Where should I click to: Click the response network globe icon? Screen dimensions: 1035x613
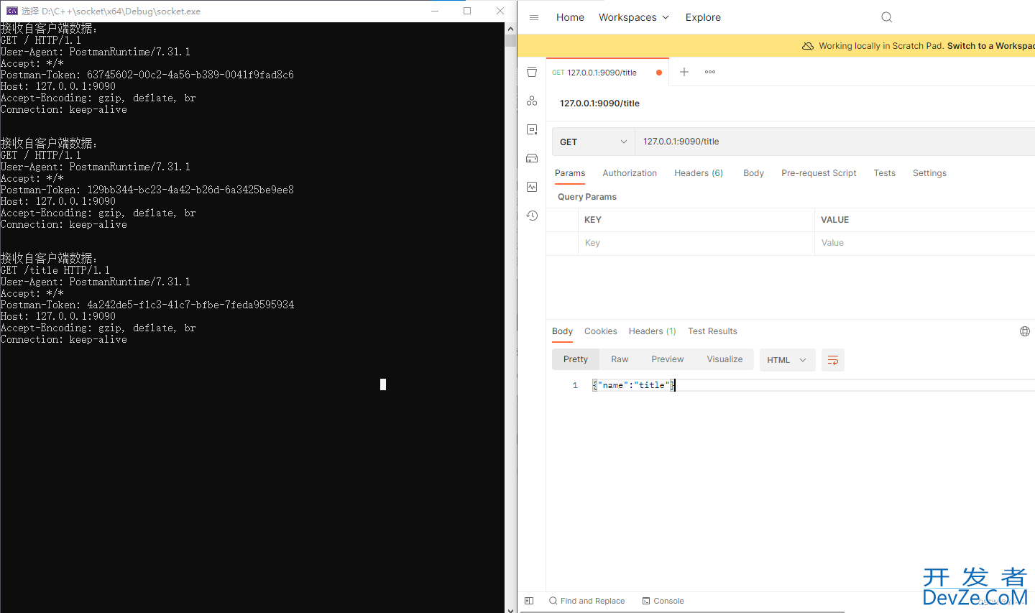(1025, 331)
